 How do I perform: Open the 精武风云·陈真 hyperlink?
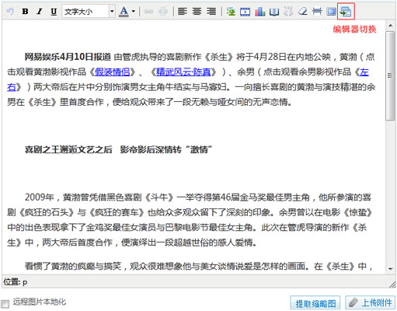[183, 72]
